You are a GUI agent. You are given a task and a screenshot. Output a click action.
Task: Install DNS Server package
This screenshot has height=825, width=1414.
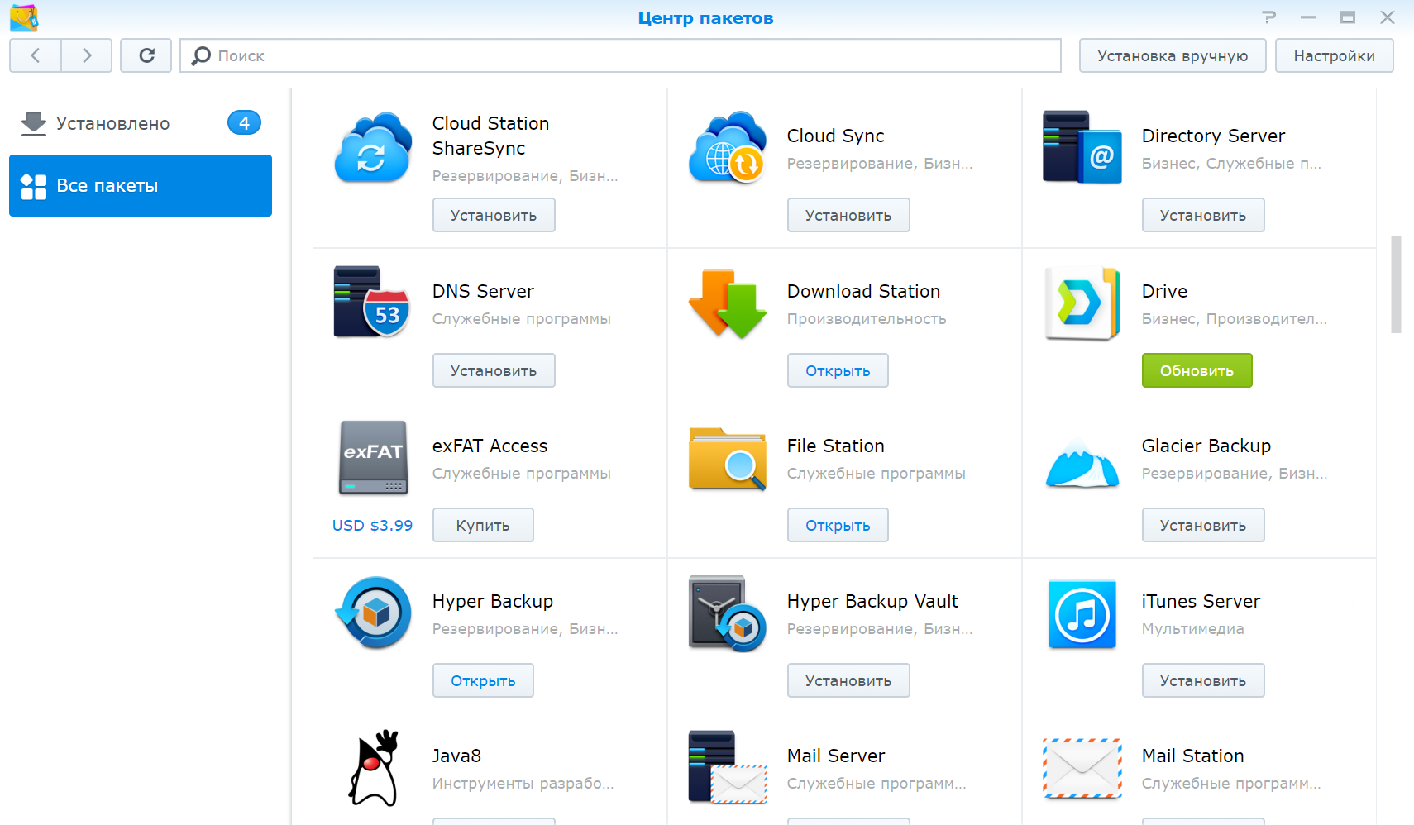click(494, 370)
